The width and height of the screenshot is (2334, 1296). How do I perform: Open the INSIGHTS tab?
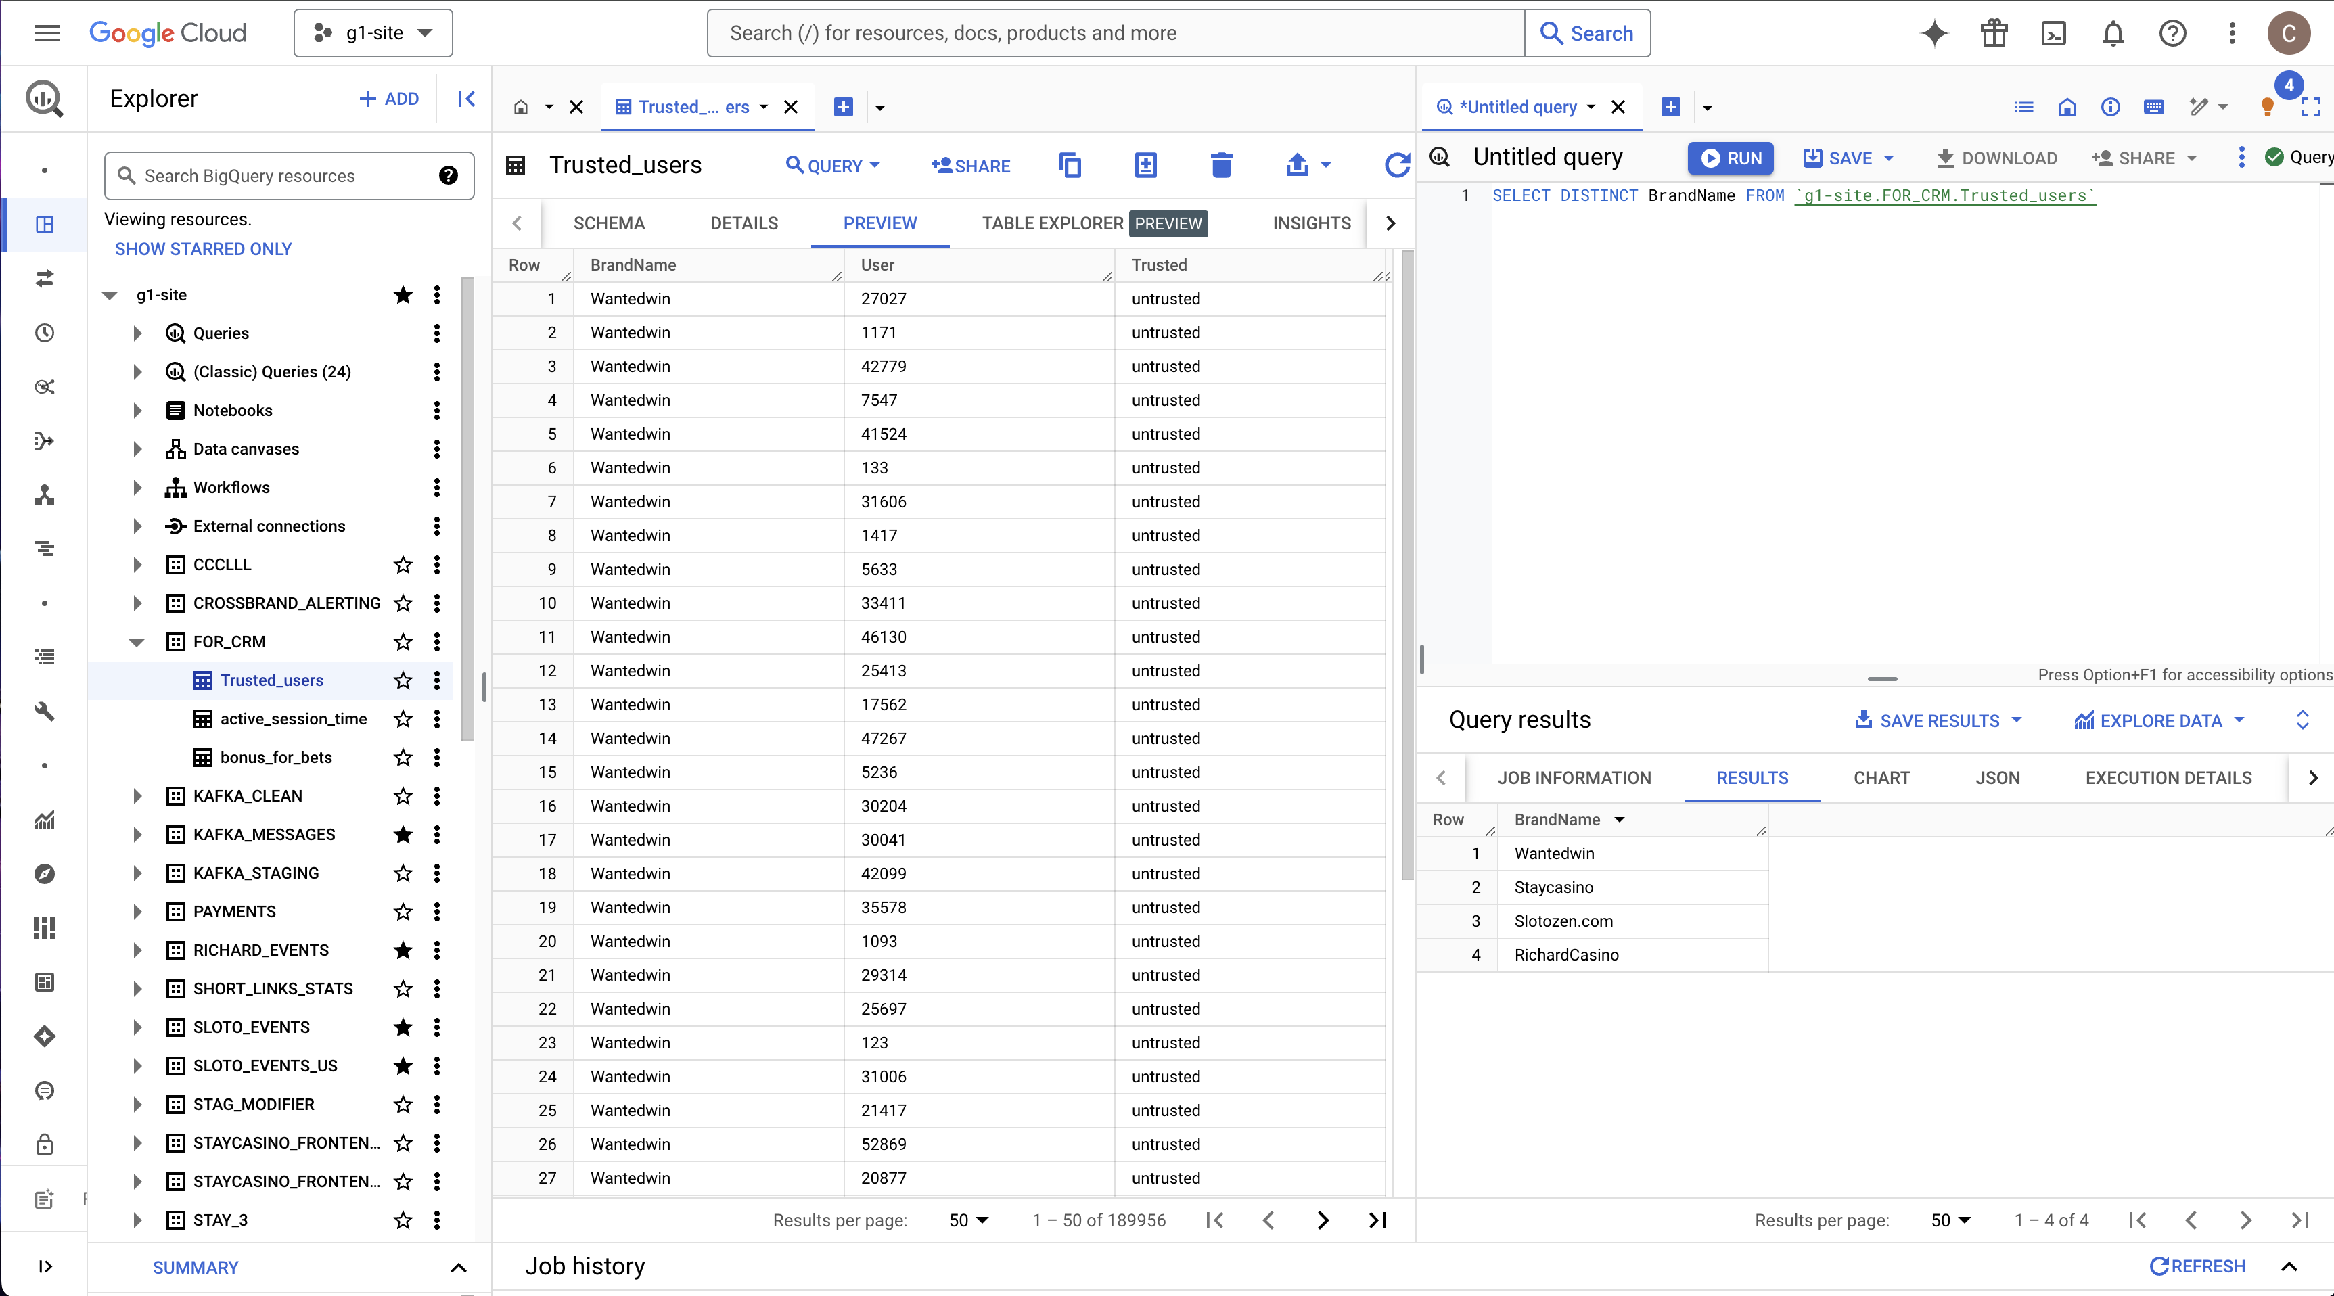[1311, 224]
